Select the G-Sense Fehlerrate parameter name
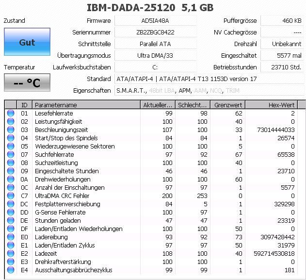The width and height of the screenshot is (306, 280). coord(60,212)
